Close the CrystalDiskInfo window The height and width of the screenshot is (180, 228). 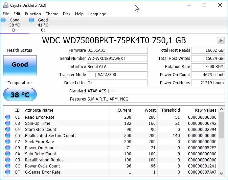click(220, 5)
